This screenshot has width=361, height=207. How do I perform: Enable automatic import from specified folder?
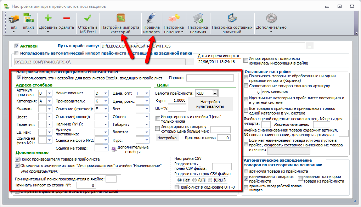point(17,53)
